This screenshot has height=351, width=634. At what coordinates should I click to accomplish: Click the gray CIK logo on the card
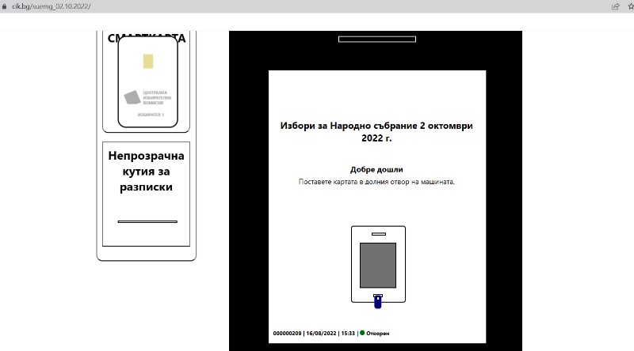(x=132, y=97)
